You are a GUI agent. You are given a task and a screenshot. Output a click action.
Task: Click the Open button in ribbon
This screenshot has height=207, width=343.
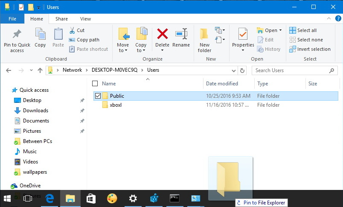[267, 30]
